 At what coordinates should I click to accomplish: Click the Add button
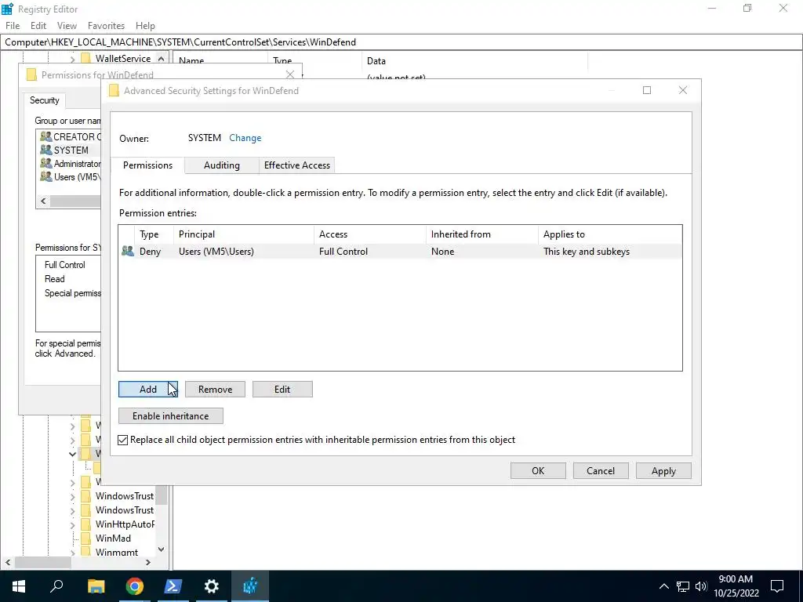pos(148,389)
